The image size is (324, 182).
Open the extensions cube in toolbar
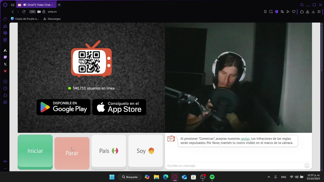302,12
